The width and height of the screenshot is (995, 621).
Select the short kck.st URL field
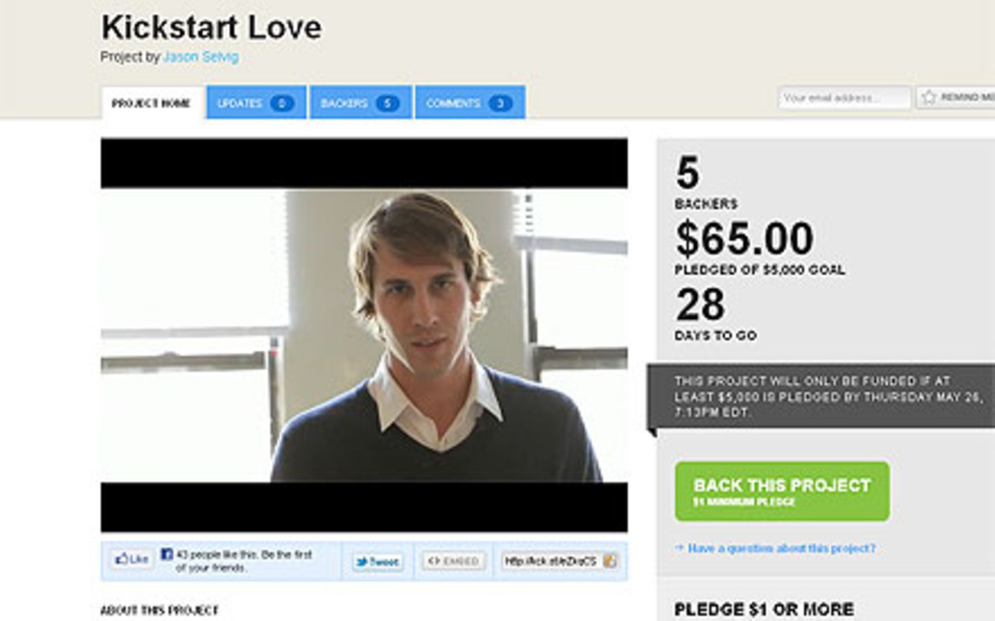click(550, 561)
